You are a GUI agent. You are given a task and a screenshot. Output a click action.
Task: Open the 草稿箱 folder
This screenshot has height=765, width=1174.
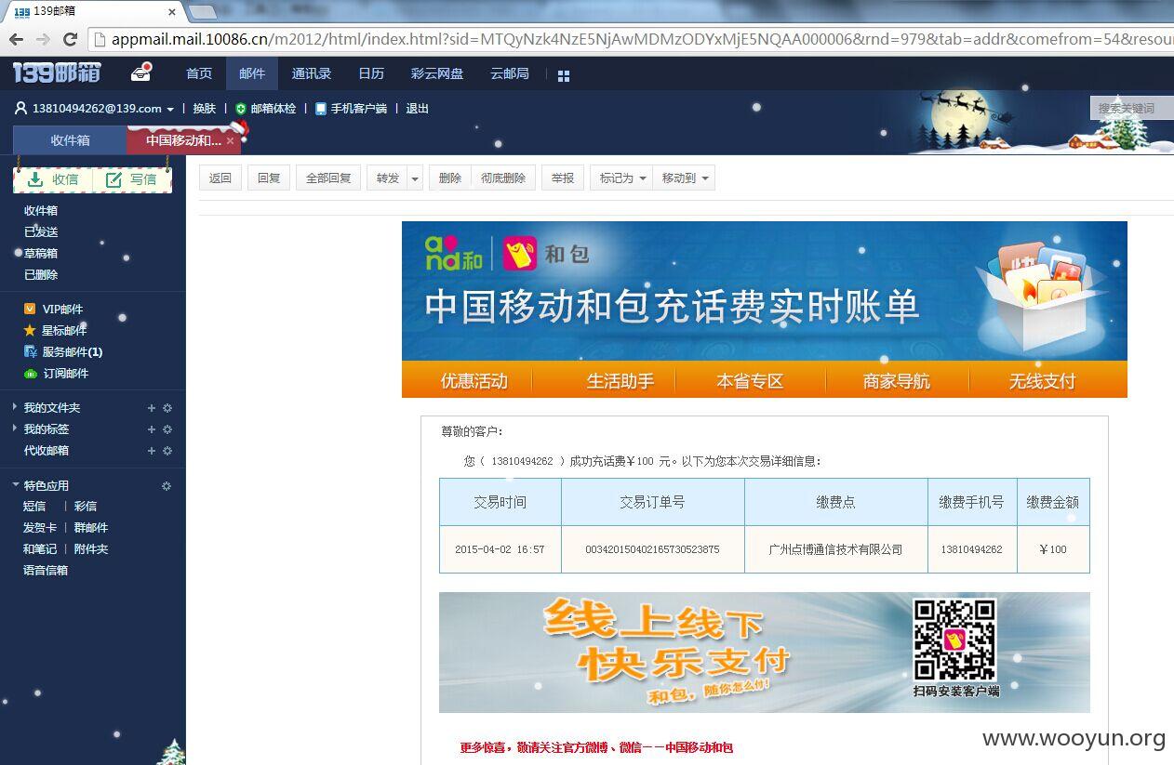tap(41, 253)
